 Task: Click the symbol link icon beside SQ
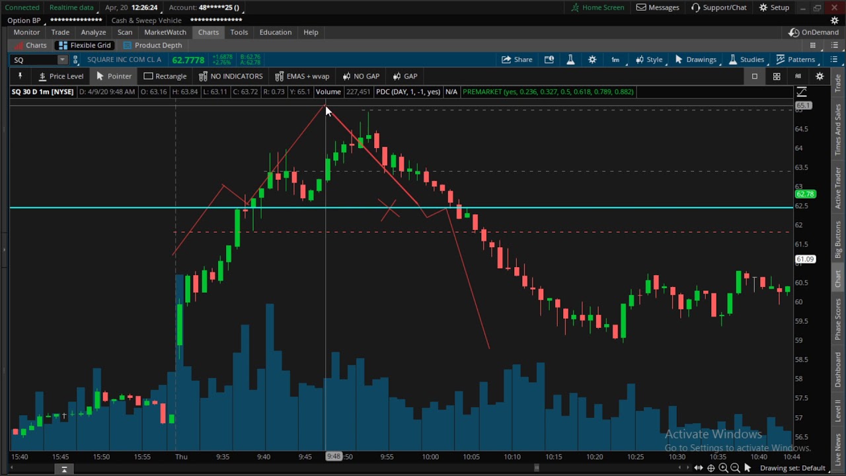[x=75, y=59]
